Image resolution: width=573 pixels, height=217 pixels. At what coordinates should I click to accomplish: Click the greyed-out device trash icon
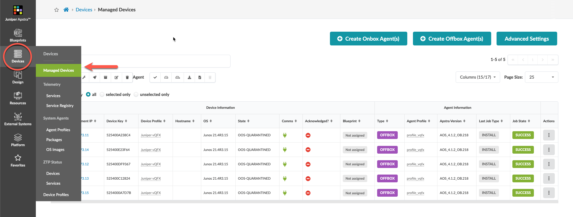210,77
